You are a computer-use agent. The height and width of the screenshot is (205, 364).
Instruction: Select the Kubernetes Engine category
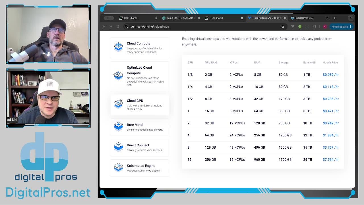tap(140, 168)
